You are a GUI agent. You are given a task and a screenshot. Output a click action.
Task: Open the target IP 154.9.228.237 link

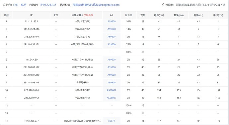[48, 5]
